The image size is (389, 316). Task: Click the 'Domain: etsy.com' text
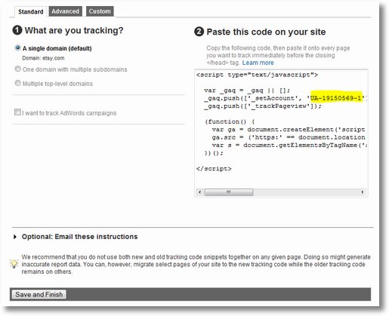(43, 58)
